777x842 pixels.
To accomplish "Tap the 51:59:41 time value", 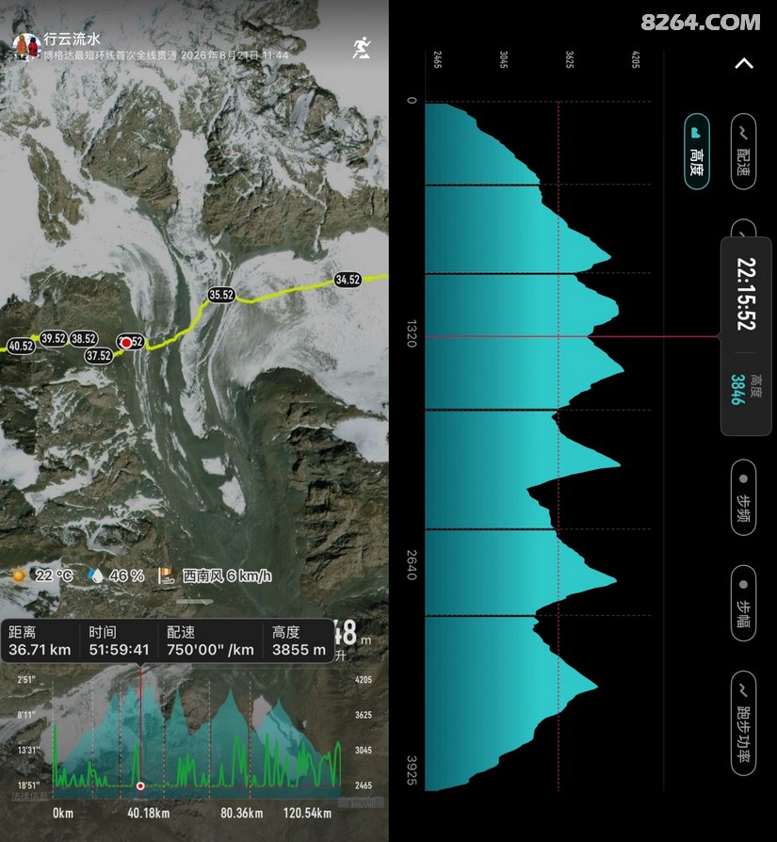I will (x=119, y=650).
